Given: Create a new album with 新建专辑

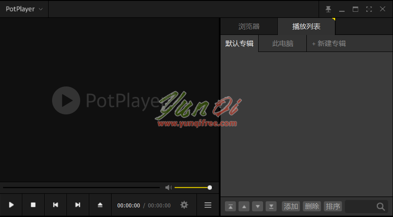Looking at the screenshot, I should pos(329,44).
